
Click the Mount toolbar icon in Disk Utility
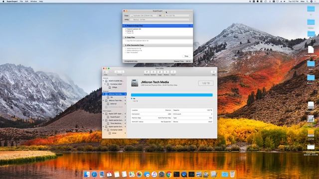173,72
